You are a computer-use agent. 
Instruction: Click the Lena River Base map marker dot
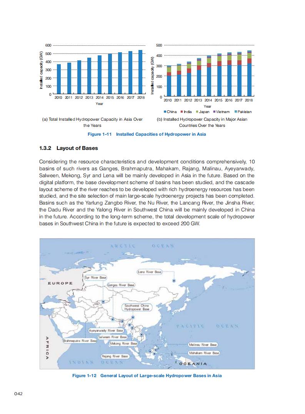tap(174, 281)
